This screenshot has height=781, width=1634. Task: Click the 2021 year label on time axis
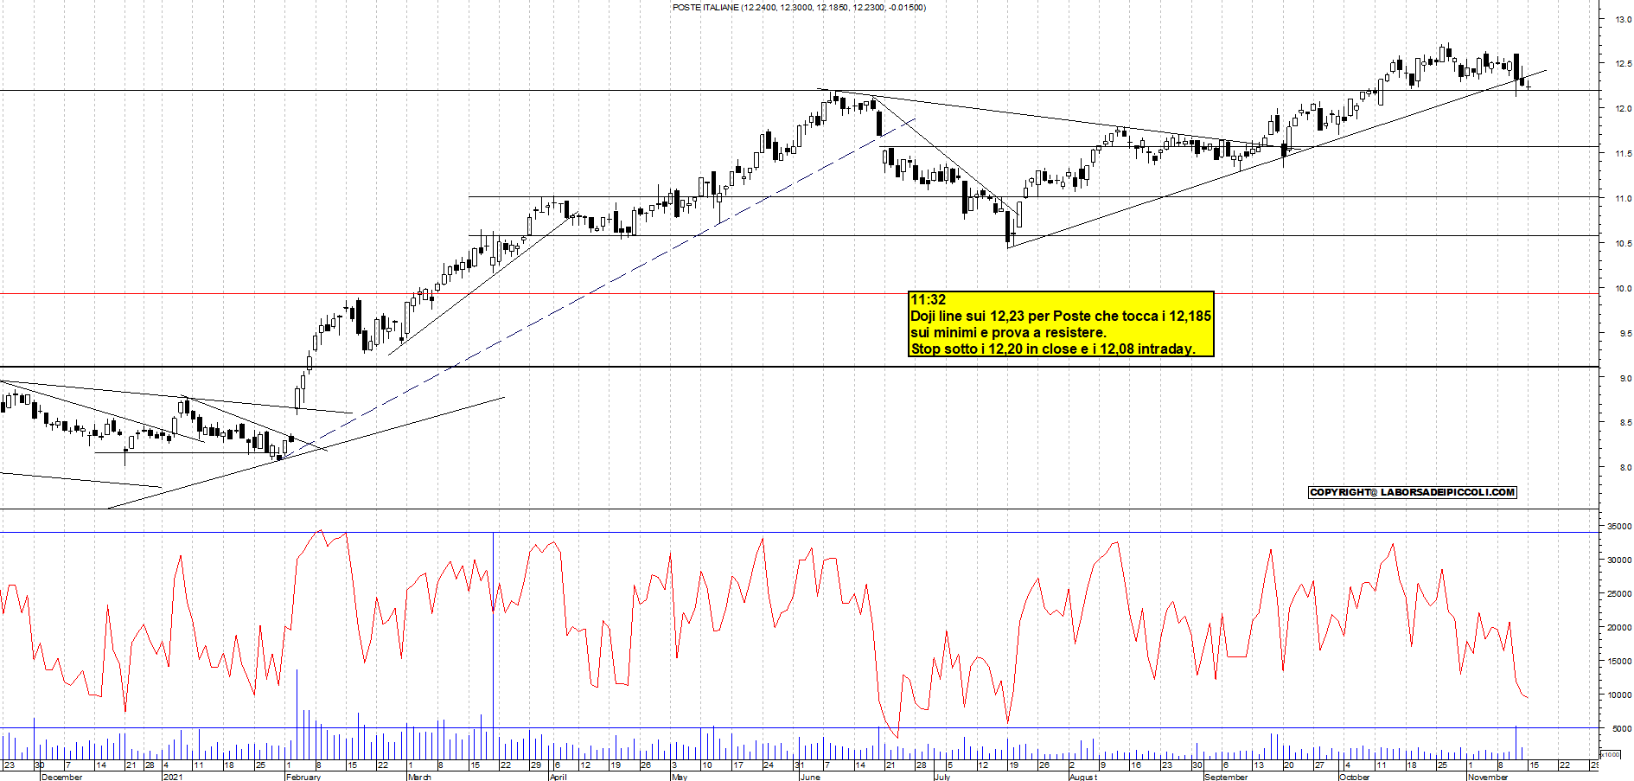click(x=173, y=777)
